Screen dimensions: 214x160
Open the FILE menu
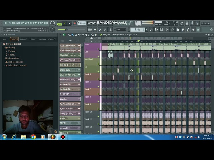coord(5,23)
